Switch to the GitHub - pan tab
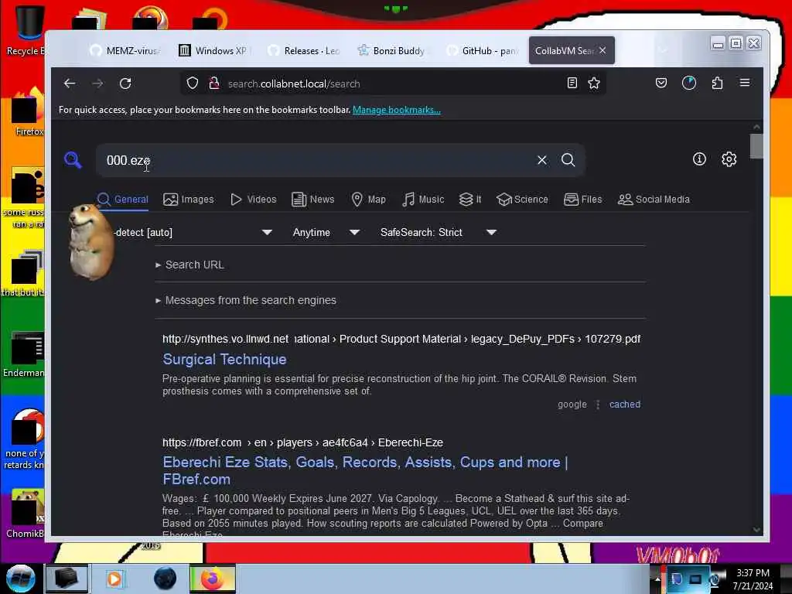 [x=483, y=50]
